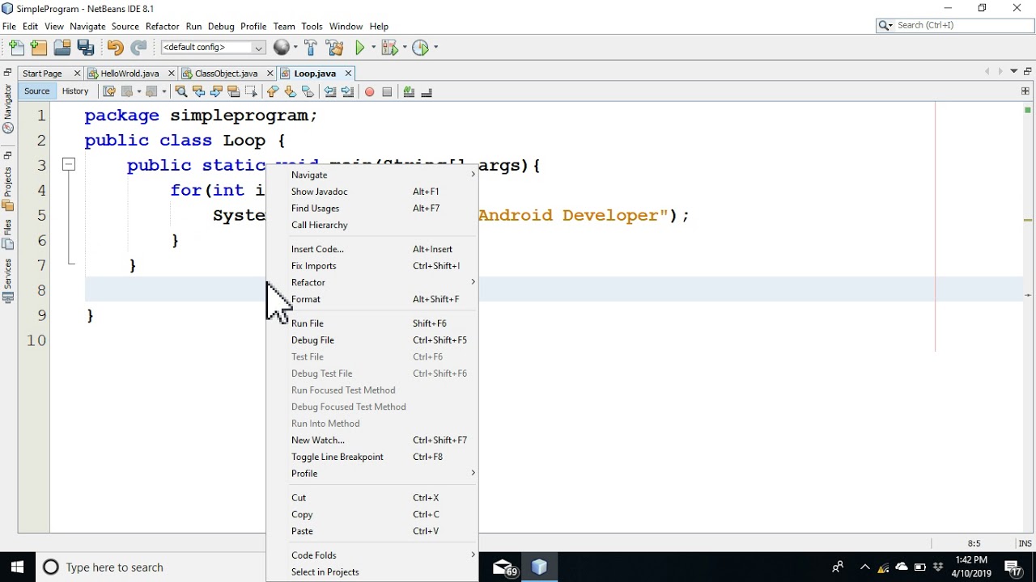
Task: Open the Services side panel
Action: (x=8, y=280)
